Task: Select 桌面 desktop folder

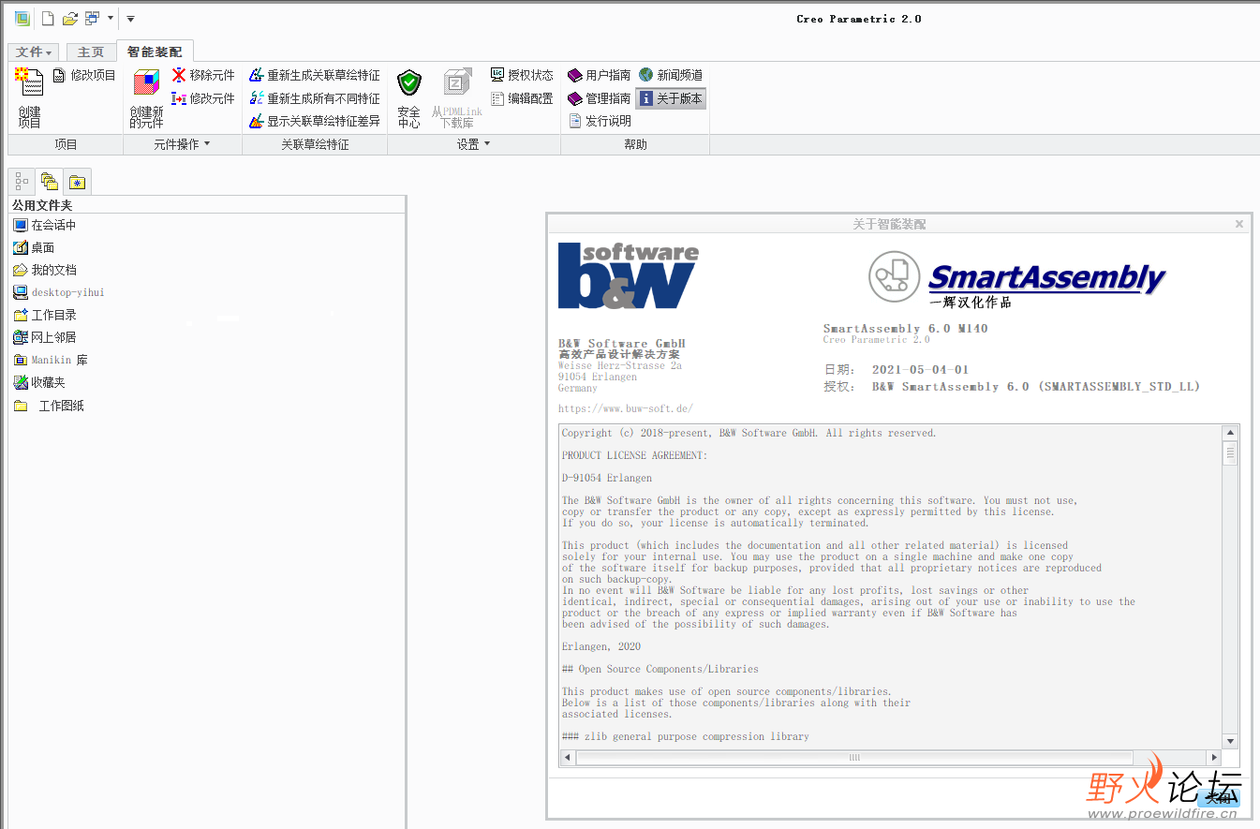Action: click(34, 247)
